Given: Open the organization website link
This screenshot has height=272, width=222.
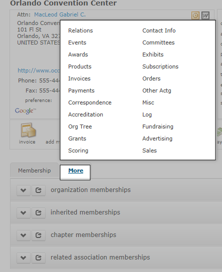Looking at the screenshot, I should (x=39, y=70).
